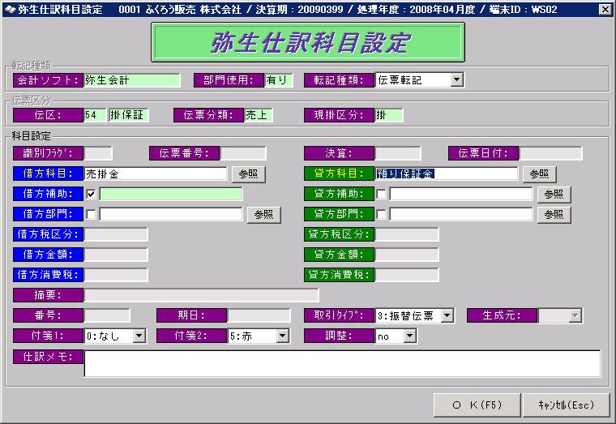
Task: Click the 伝票日付 field
Action: [x=551, y=153]
